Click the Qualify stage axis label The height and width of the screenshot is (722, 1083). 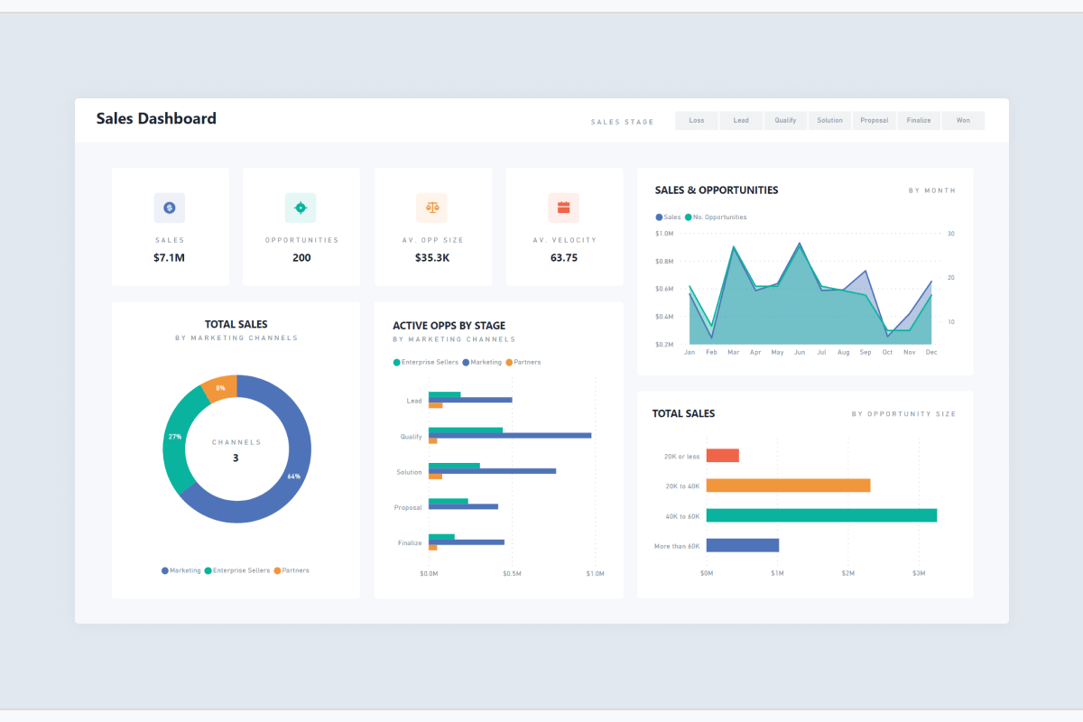click(x=412, y=437)
